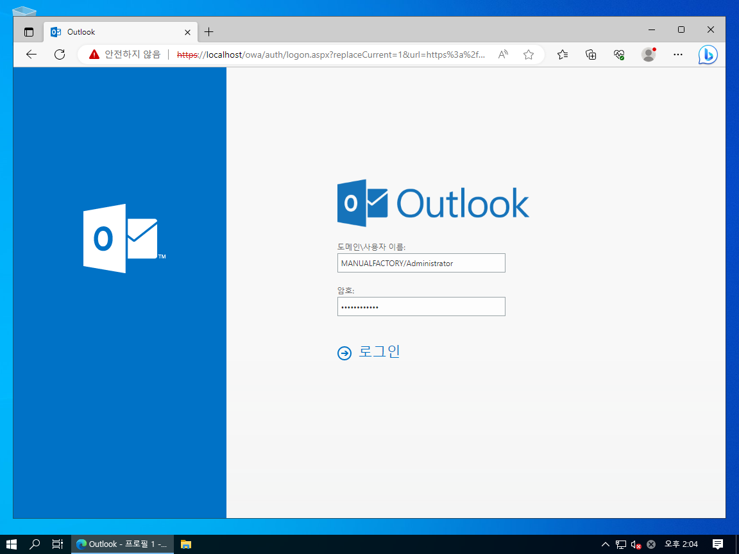
Task: Open the muted volume tray icon
Action: pos(636,544)
